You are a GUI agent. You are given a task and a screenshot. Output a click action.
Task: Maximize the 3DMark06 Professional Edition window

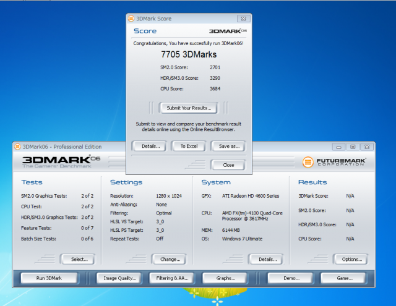pos(353,147)
